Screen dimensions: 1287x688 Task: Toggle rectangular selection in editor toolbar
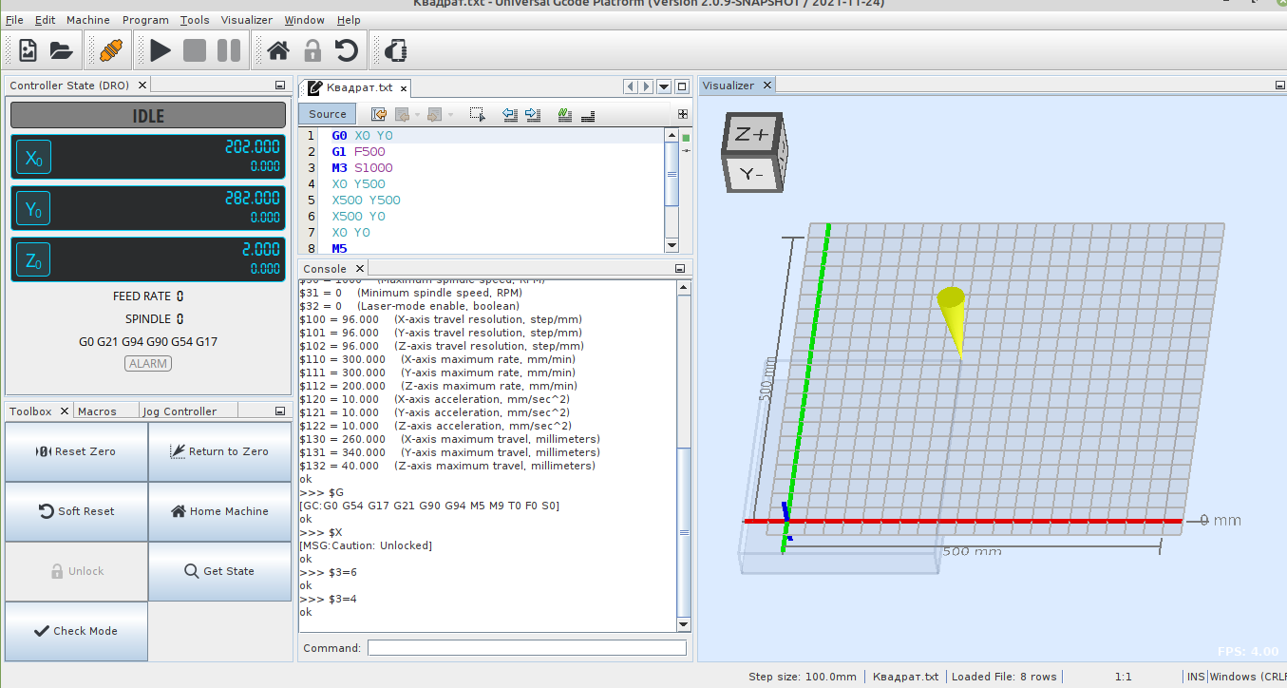pyautogui.click(x=478, y=115)
